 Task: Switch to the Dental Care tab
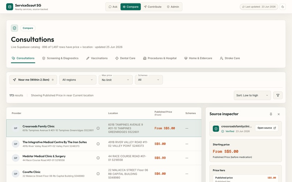(125, 58)
